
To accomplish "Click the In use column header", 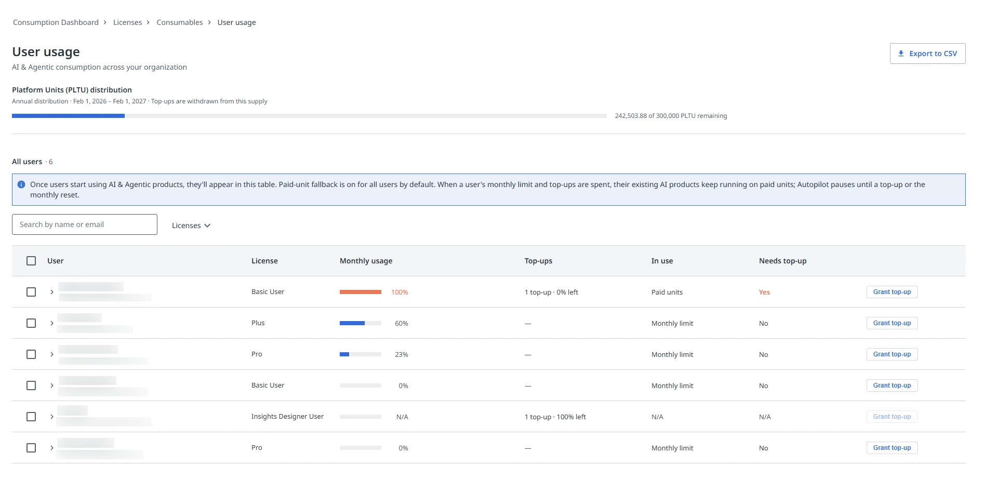I will (x=662, y=261).
